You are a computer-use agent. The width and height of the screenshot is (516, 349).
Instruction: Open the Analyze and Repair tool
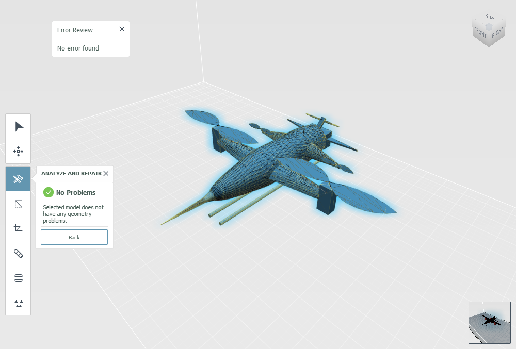[x=18, y=178]
